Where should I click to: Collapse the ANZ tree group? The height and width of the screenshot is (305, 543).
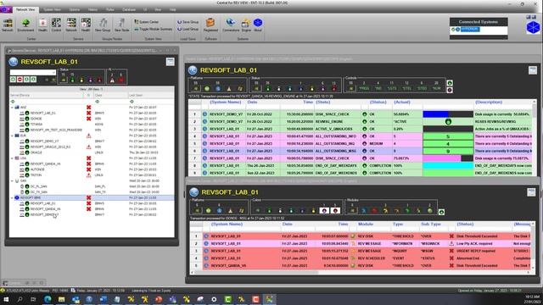click(x=12, y=108)
